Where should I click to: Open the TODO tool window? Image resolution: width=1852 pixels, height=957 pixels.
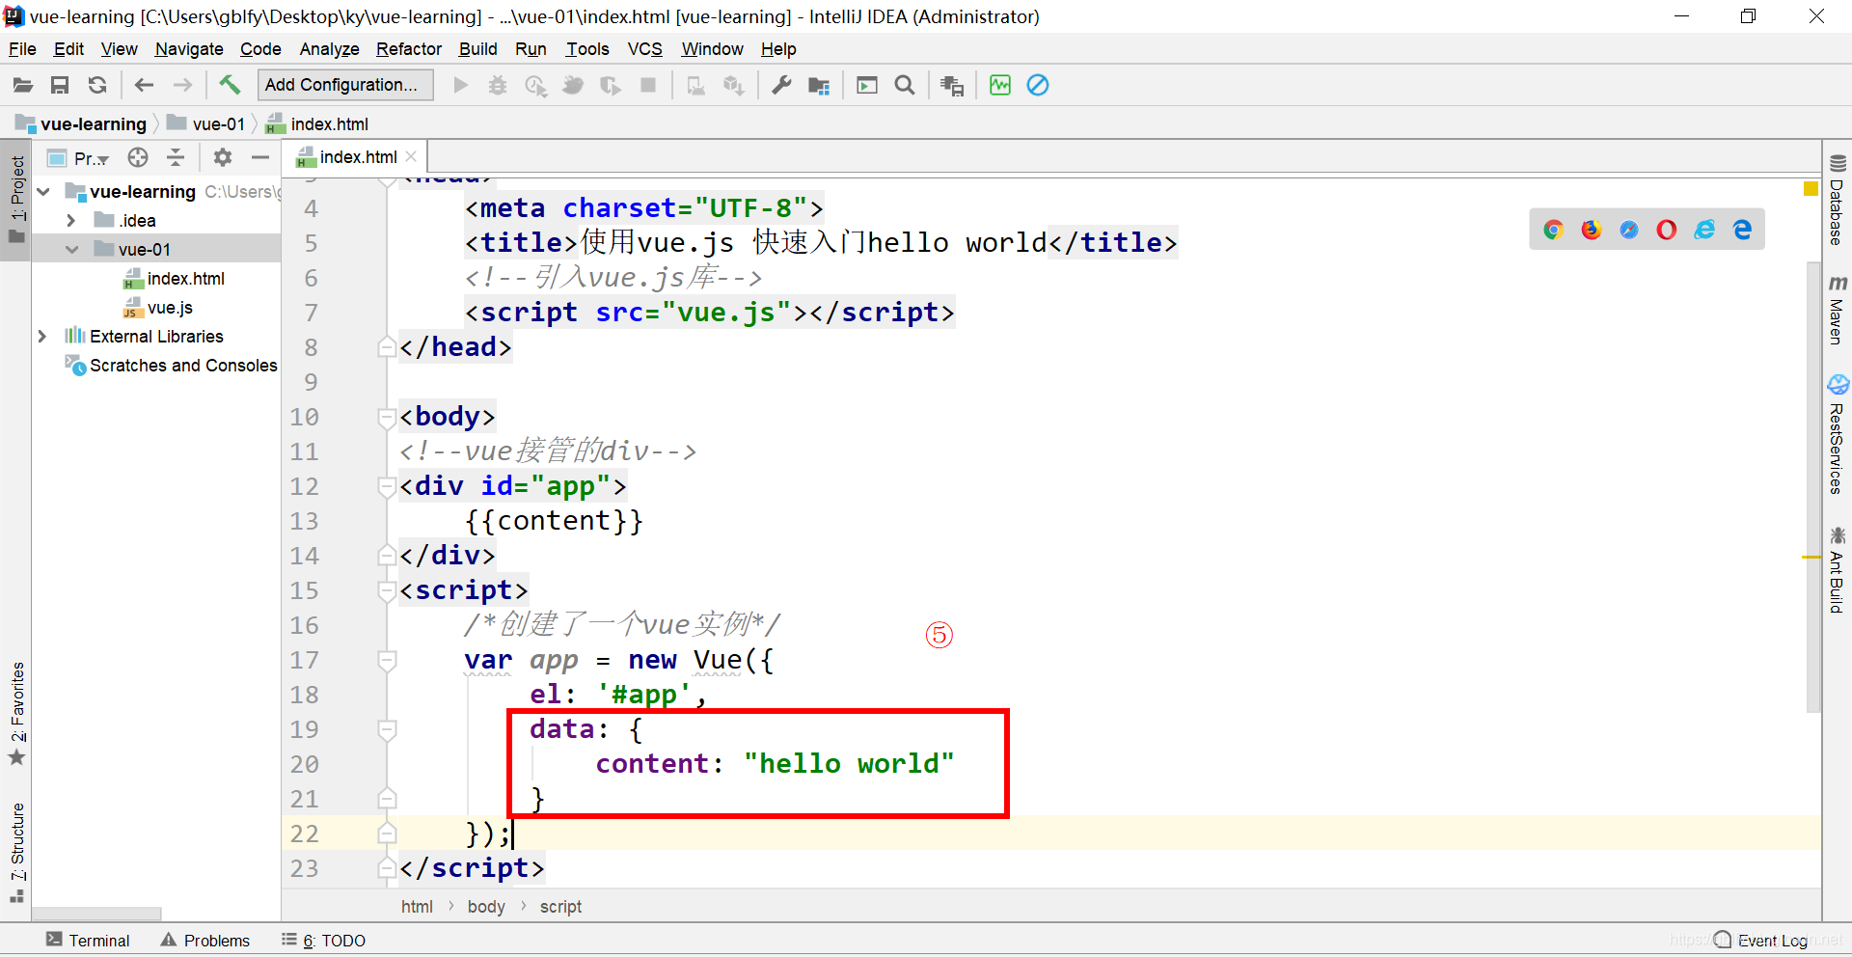pos(324,941)
